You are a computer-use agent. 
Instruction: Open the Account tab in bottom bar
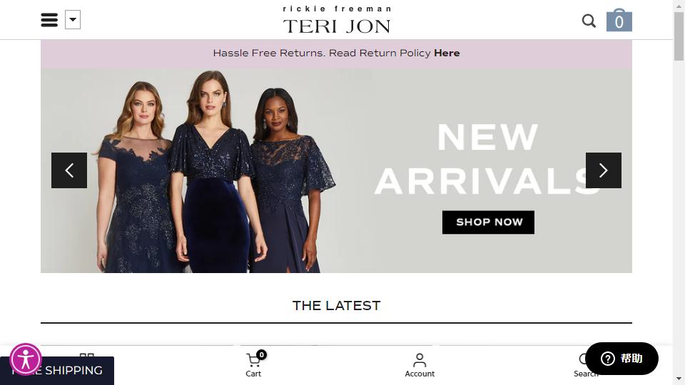[x=420, y=365]
